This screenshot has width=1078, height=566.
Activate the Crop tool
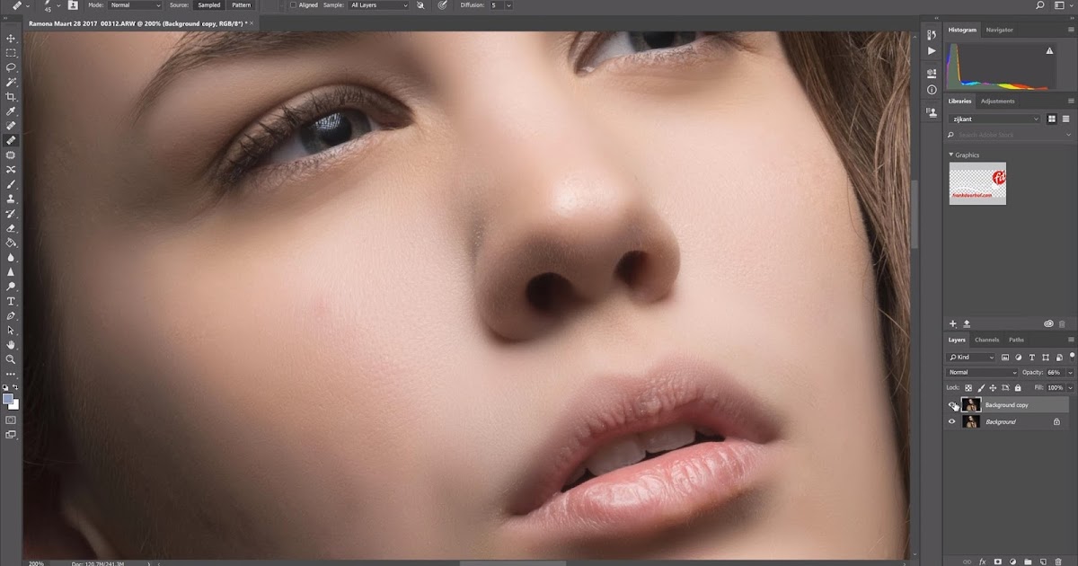click(x=11, y=96)
